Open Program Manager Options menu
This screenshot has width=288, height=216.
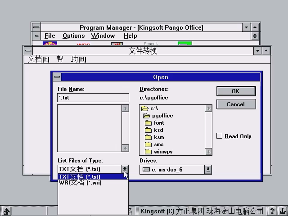click(x=74, y=36)
